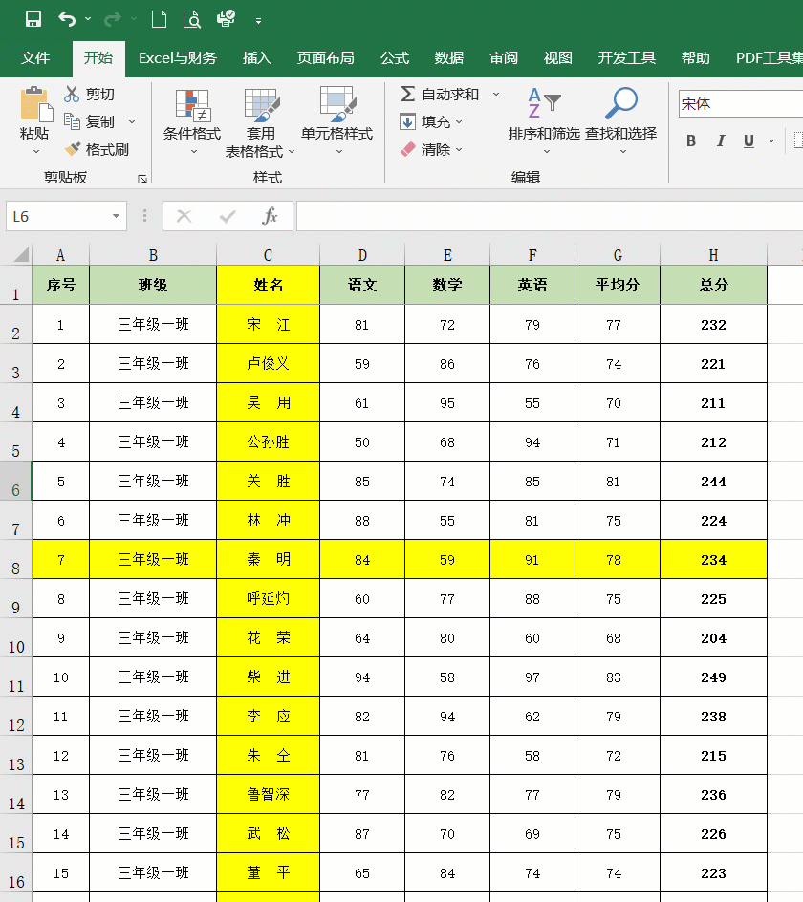Image resolution: width=803 pixels, height=902 pixels.
Task: Toggle Underline formatting
Action: (x=749, y=141)
